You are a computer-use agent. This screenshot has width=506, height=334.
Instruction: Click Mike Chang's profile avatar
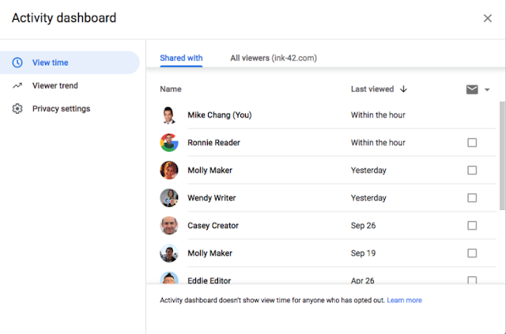169,115
